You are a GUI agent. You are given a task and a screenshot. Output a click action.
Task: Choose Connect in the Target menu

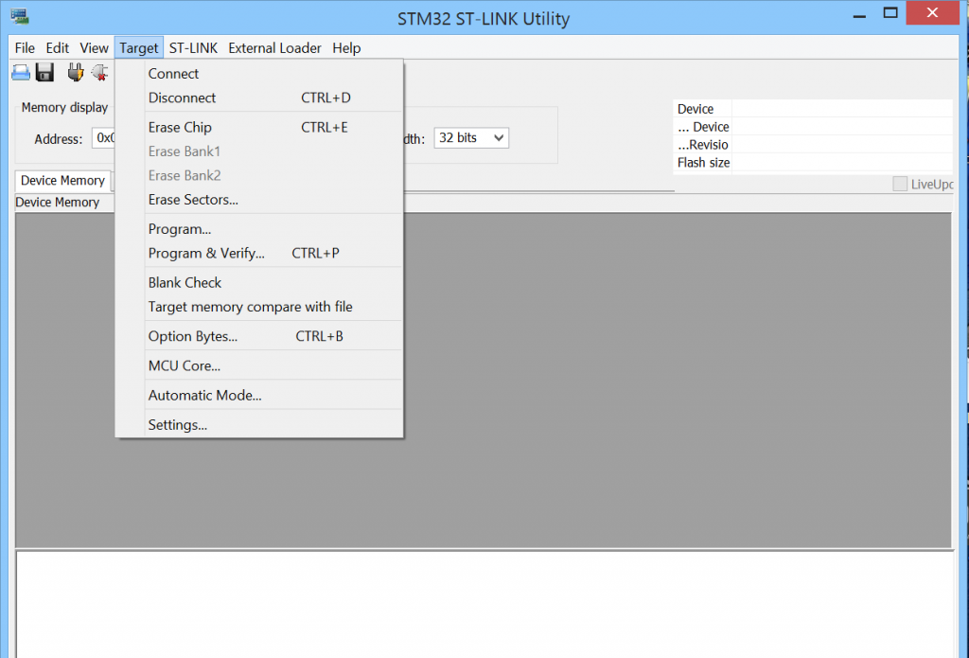click(x=259, y=74)
